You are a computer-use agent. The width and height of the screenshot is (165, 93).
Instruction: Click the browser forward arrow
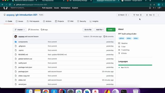6,5
